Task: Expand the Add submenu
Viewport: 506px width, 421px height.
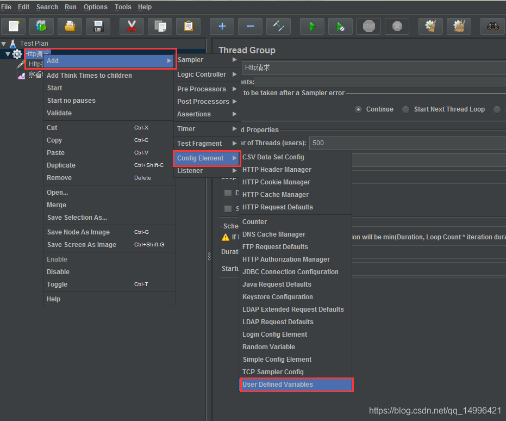Action: [109, 61]
